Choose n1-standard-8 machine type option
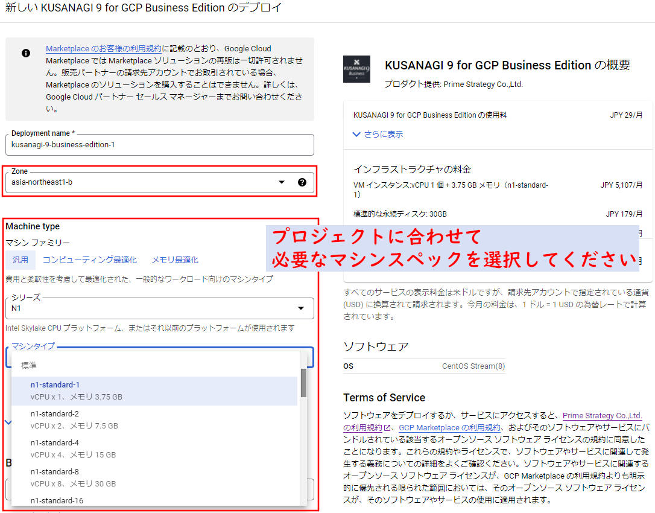 pos(154,477)
